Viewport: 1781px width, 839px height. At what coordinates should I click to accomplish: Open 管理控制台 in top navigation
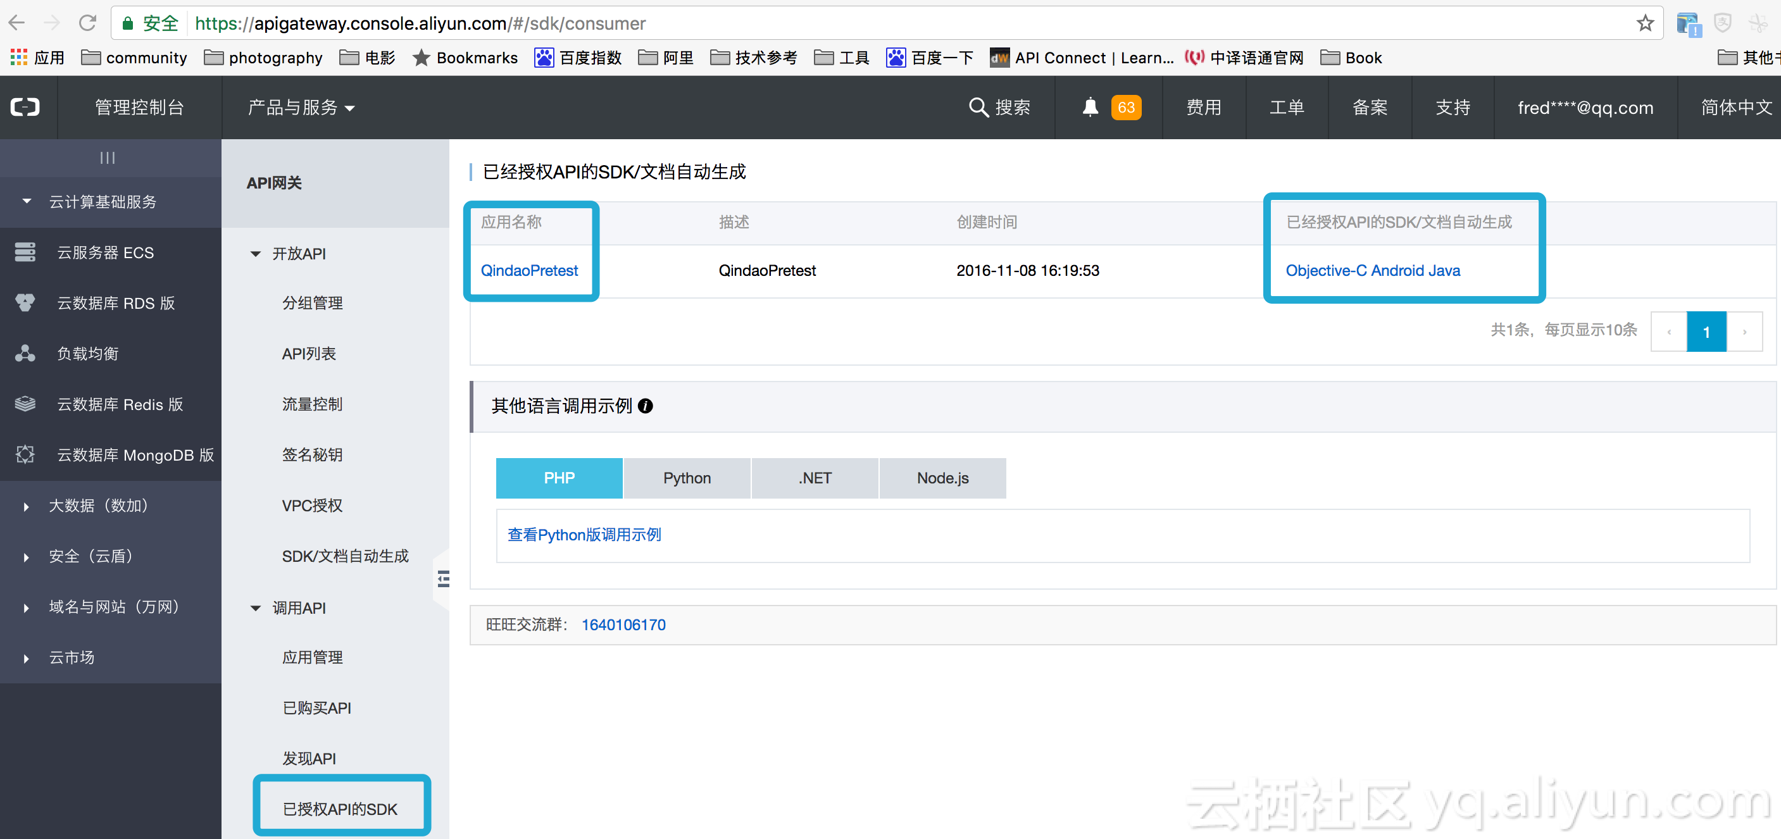(x=139, y=107)
